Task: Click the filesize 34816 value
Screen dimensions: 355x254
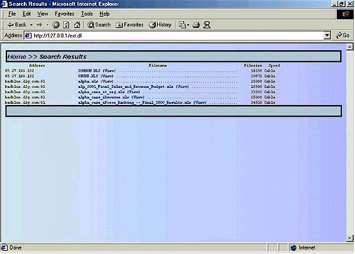Action: click(256, 103)
